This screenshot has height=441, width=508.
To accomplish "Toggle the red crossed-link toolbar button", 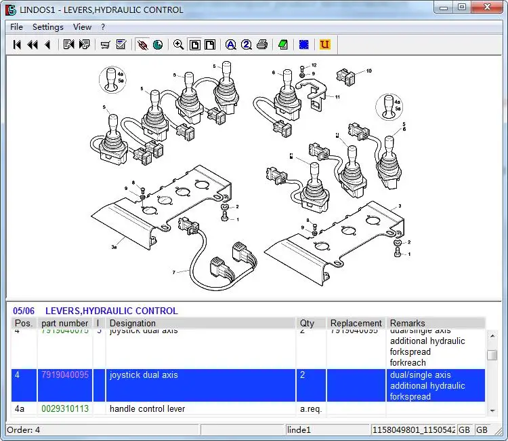I will [142, 45].
